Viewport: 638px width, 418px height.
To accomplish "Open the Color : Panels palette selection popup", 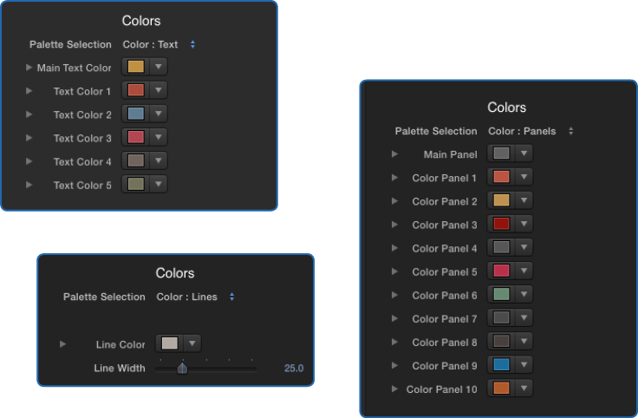I will [531, 131].
